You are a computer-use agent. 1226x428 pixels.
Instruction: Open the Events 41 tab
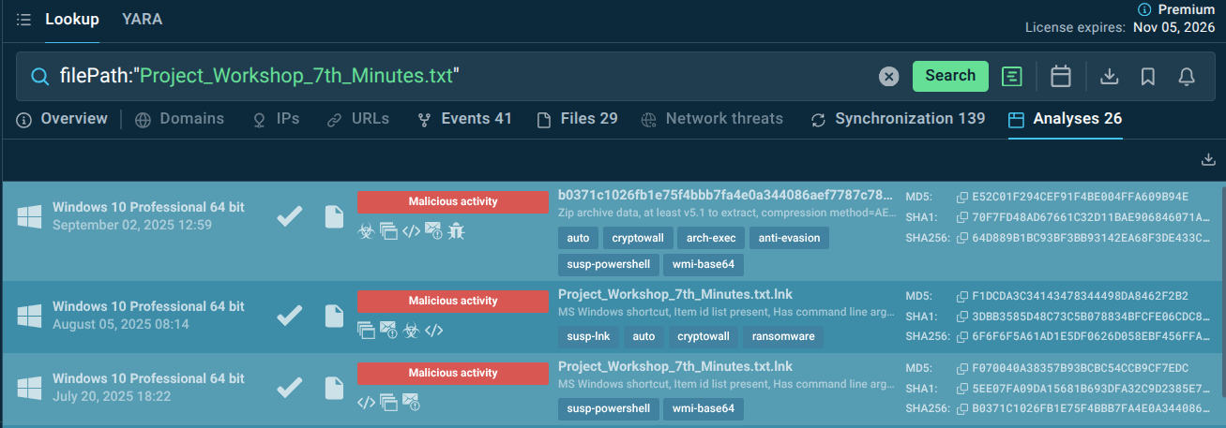click(464, 119)
